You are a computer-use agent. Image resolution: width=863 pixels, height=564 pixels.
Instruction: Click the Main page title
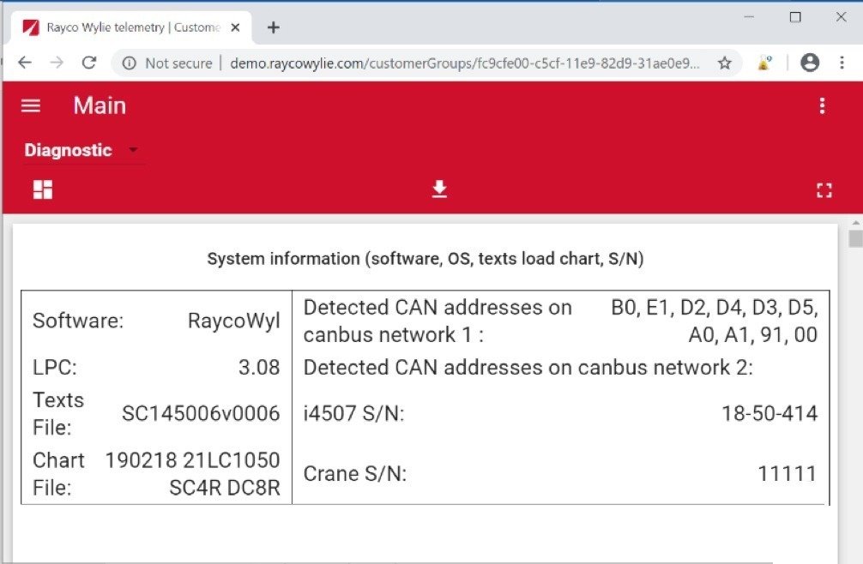(x=100, y=105)
